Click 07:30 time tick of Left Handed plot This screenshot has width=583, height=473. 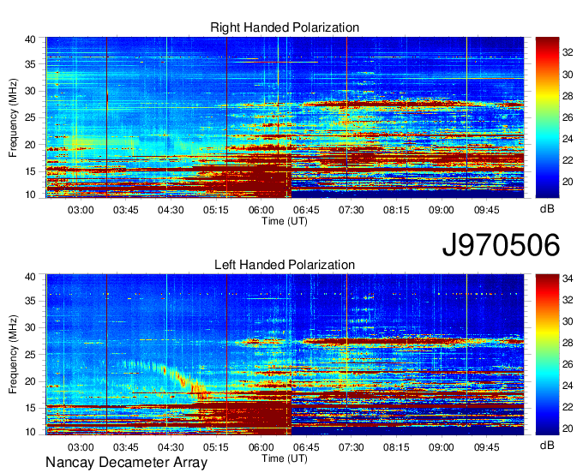[351, 447]
